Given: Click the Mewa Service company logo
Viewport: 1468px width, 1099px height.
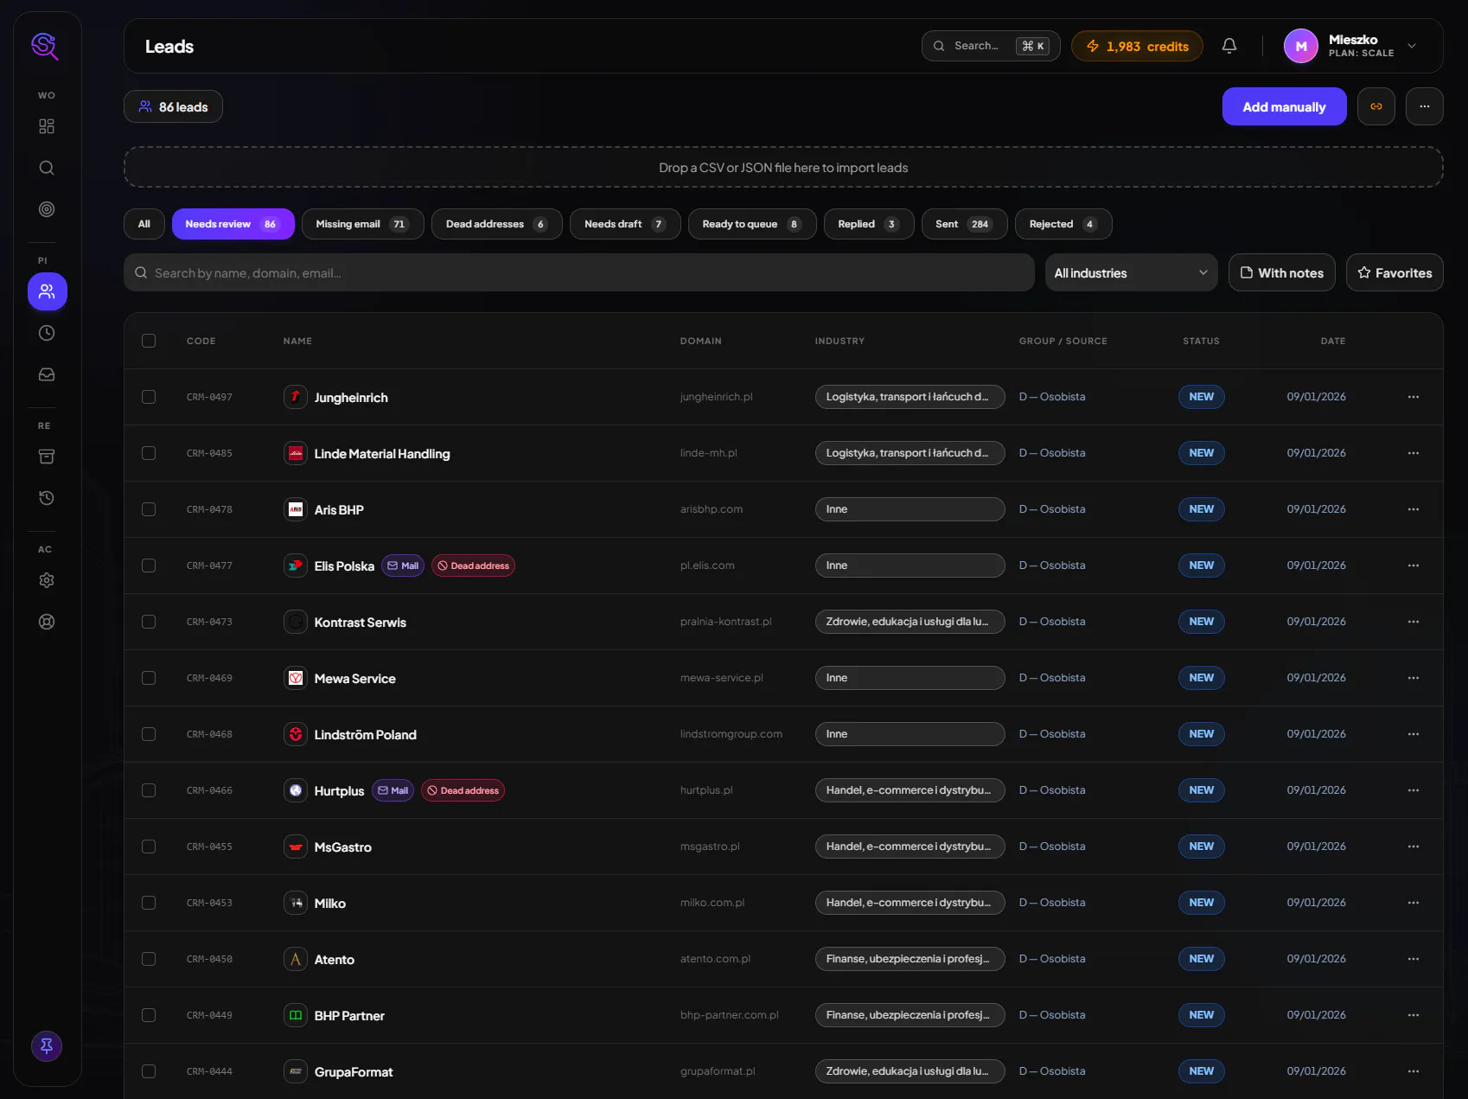Looking at the screenshot, I should tap(296, 678).
